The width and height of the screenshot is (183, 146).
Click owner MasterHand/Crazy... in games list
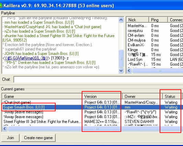pyautogui.click(x=141, y=102)
